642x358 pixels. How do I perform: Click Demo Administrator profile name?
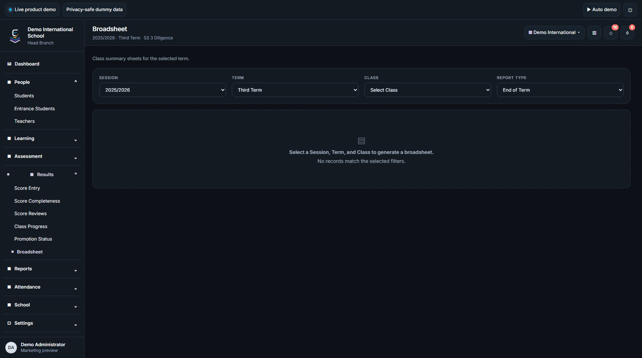pyautogui.click(x=43, y=345)
